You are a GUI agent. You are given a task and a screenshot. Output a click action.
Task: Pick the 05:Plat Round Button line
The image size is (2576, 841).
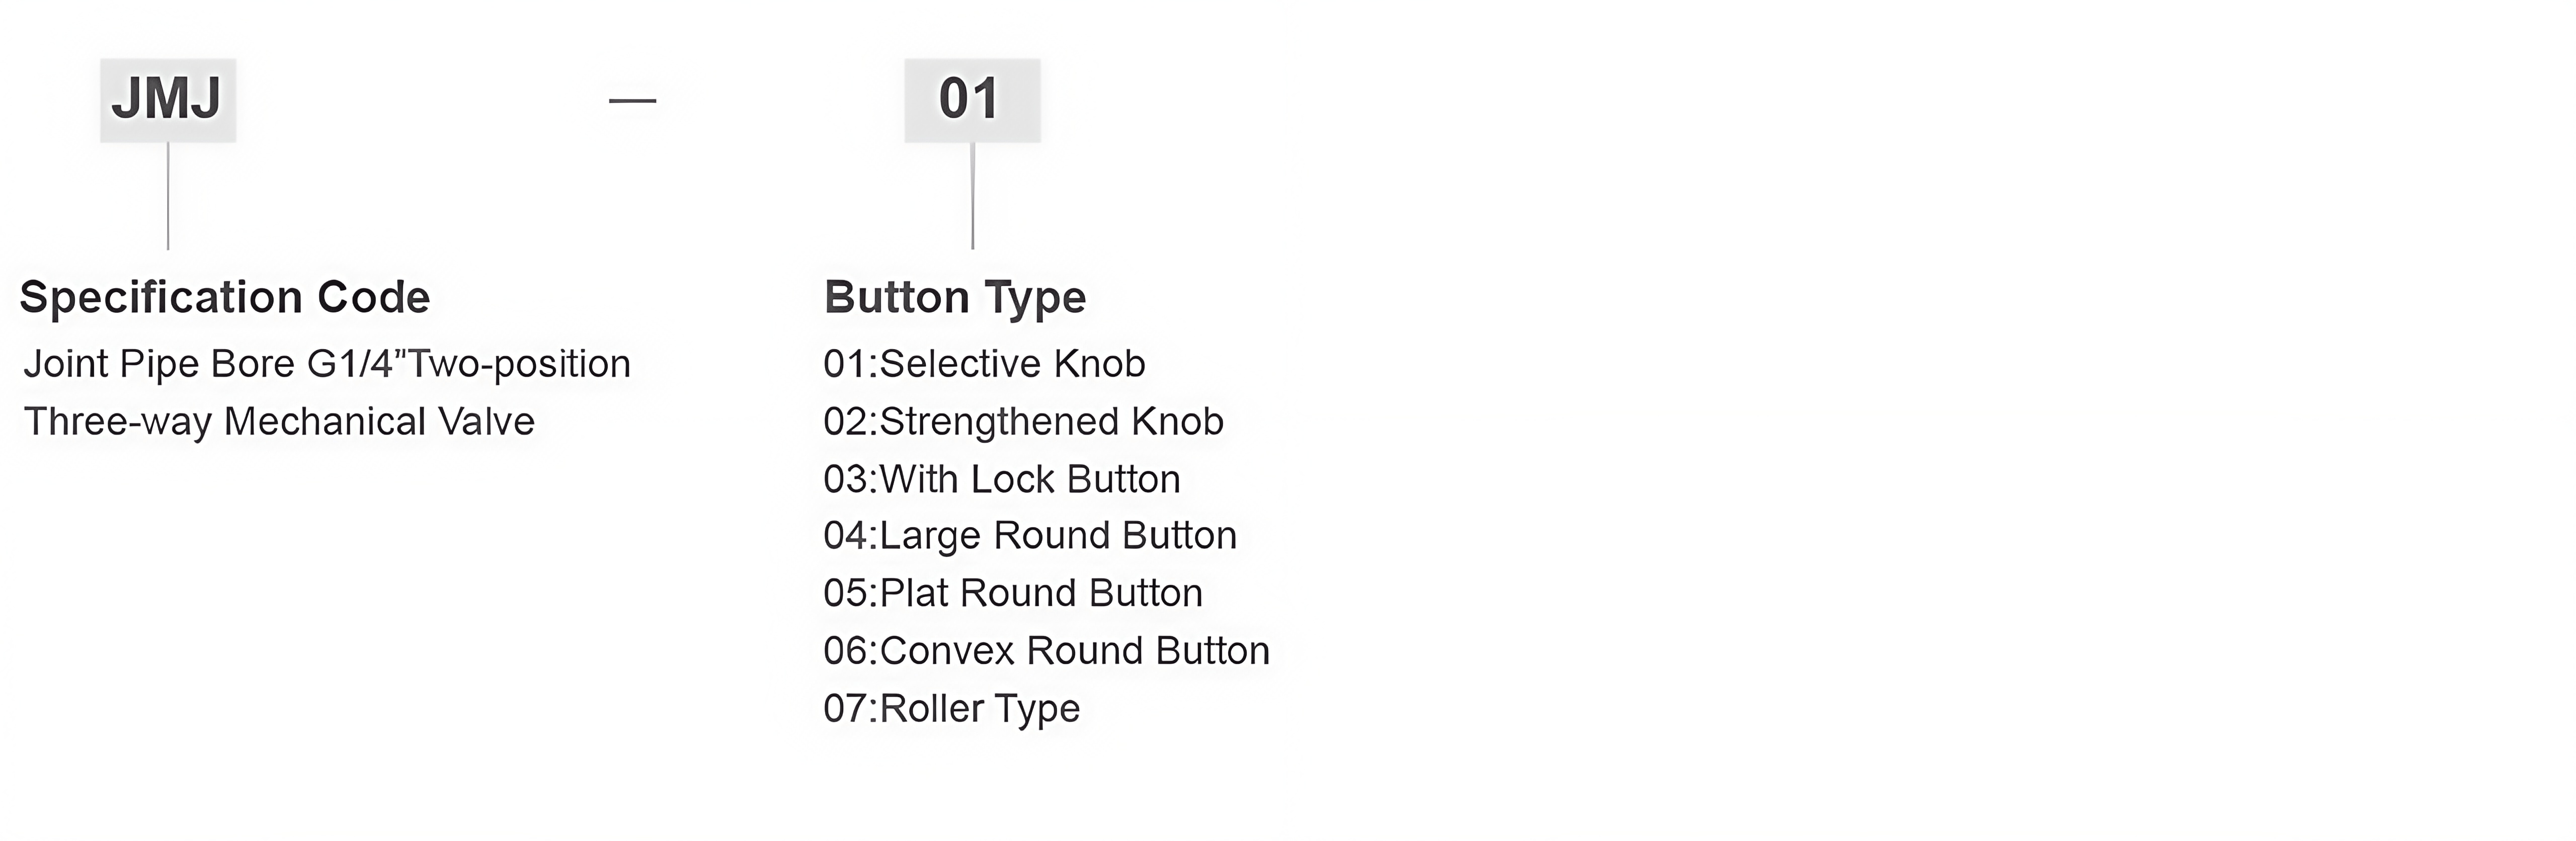pyautogui.click(x=1013, y=593)
